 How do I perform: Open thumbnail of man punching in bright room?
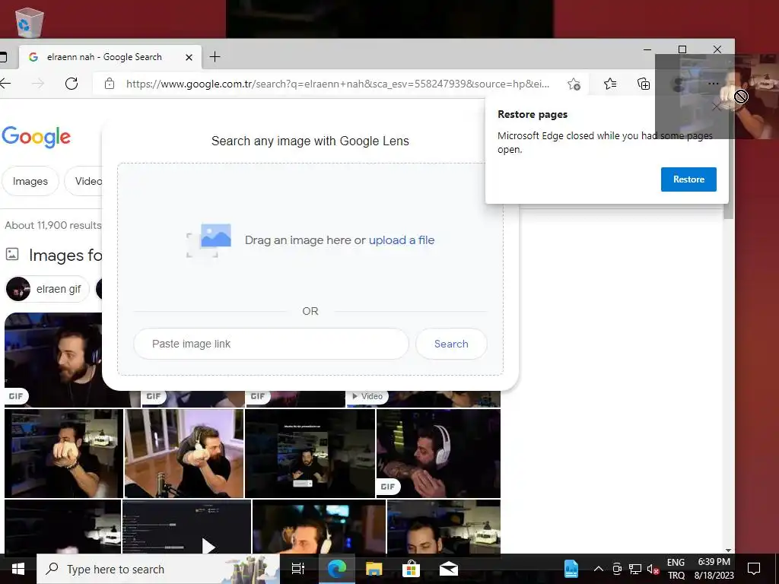[184, 453]
